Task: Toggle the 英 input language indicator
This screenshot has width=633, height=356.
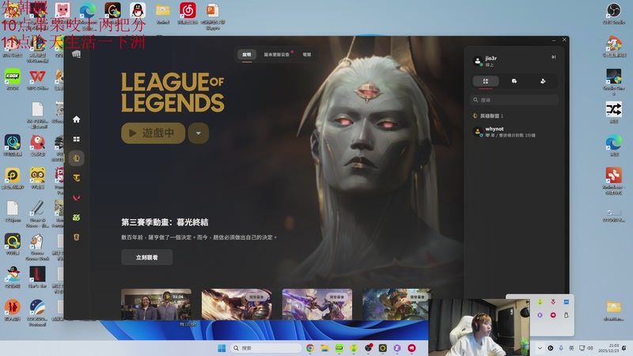Action: 571,348
